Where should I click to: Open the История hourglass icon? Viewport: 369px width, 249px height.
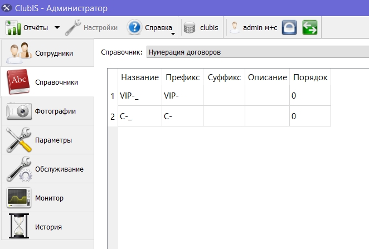[19, 226]
